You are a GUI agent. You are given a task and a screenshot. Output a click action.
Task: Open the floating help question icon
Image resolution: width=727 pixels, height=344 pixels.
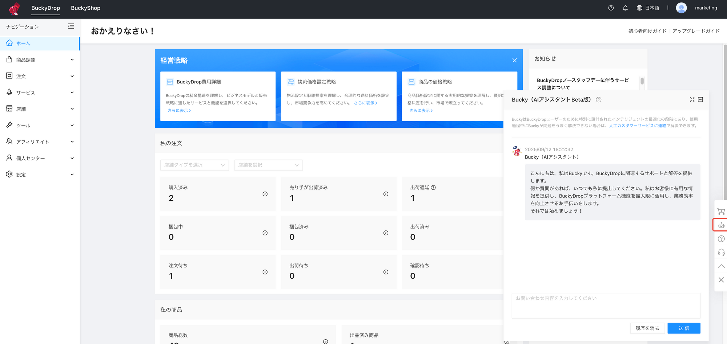click(x=721, y=239)
